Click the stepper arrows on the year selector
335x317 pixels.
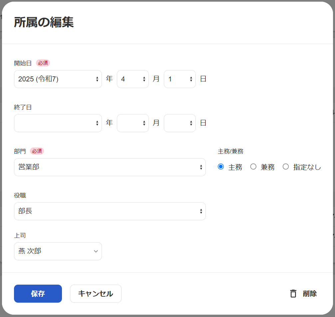[x=98, y=79]
